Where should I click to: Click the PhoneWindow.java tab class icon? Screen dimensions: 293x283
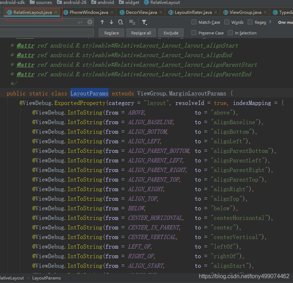(66, 12)
